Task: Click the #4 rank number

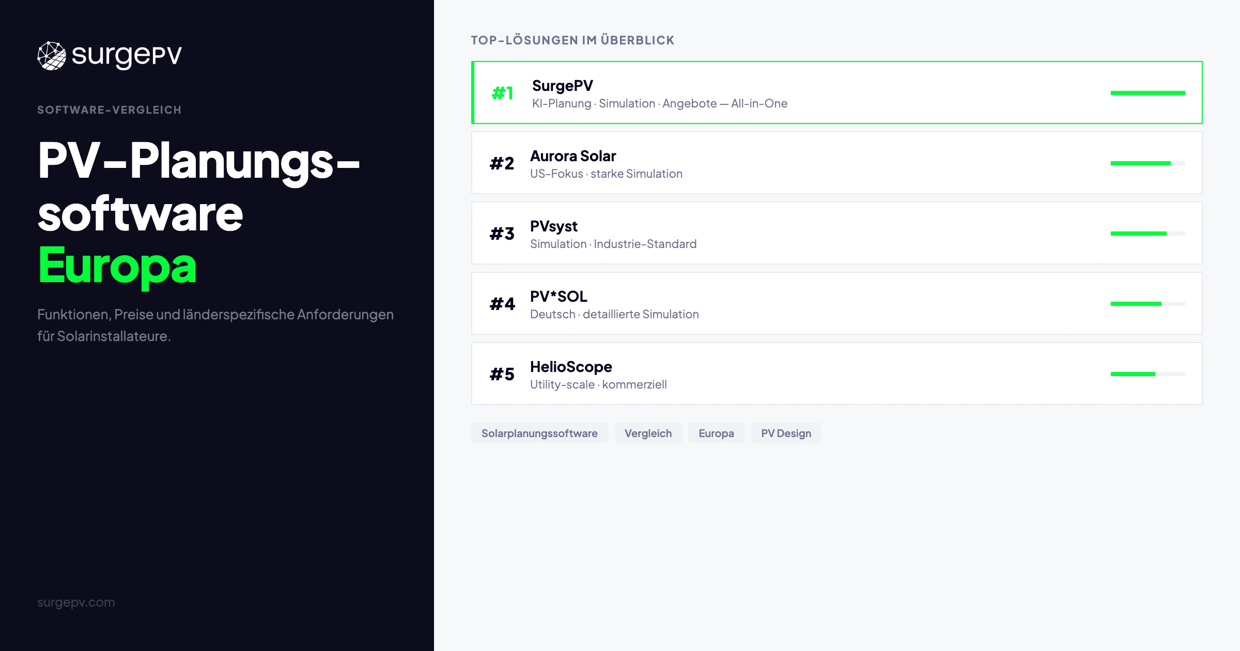Action: pyautogui.click(x=502, y=304)
